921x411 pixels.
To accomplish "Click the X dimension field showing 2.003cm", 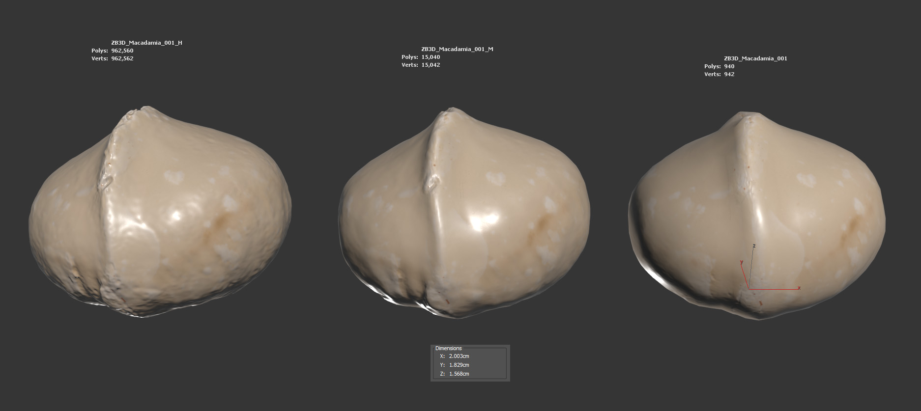I will pyautogui.click(x=459, y=356).
